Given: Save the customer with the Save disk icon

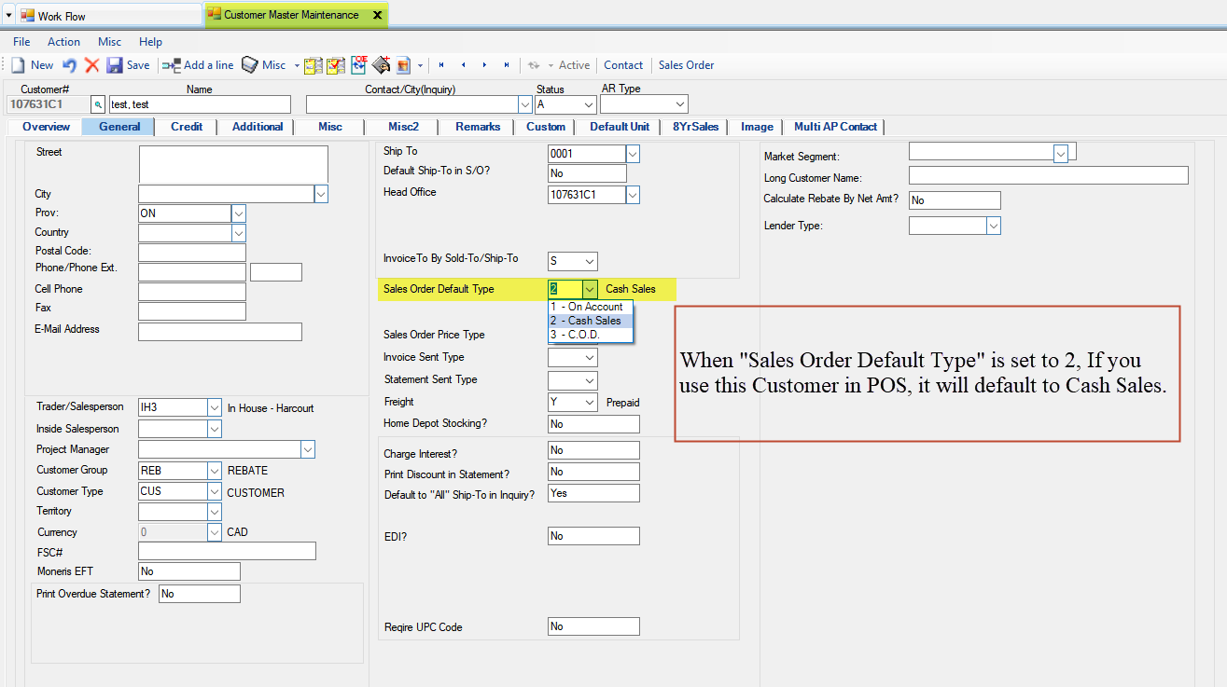Looking at the screenshot, I should tap(114, 65).
